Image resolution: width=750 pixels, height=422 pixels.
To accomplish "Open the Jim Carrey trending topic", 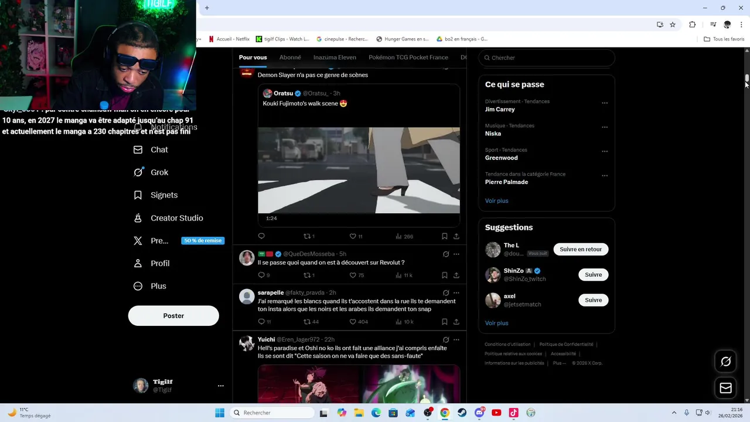I will pyautogui.click(x=500, y=110).
